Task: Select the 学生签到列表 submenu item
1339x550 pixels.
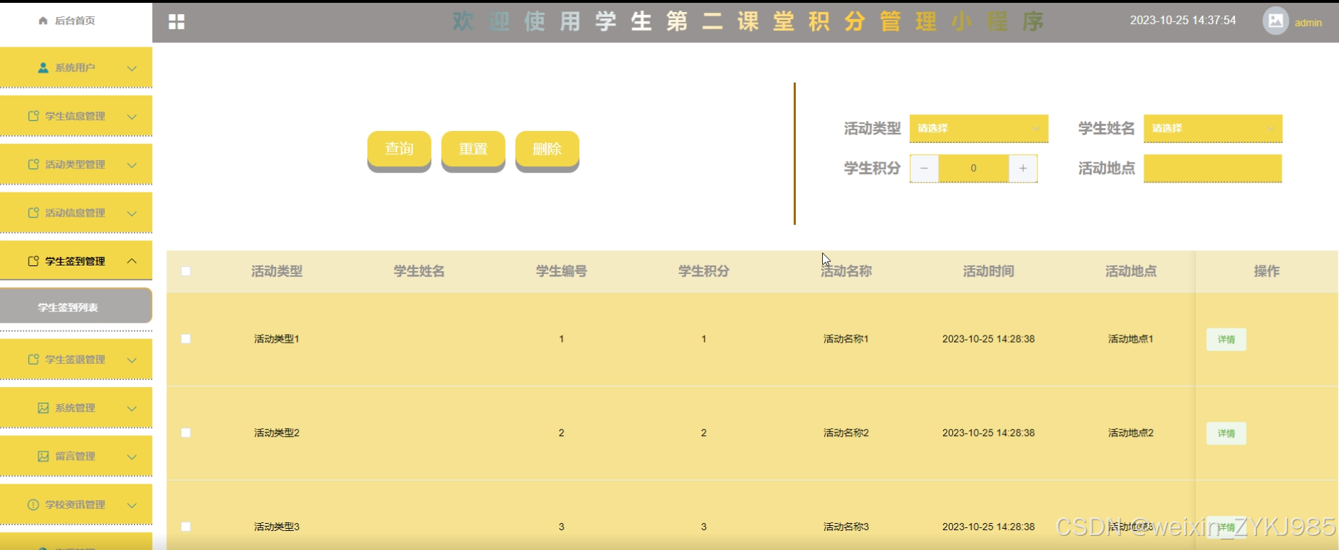Action: pyautogui.click(x=76, y=306)
